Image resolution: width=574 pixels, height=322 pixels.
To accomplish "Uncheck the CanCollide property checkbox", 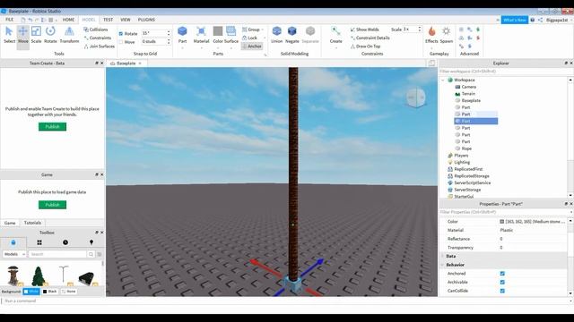I will [502, 291].
